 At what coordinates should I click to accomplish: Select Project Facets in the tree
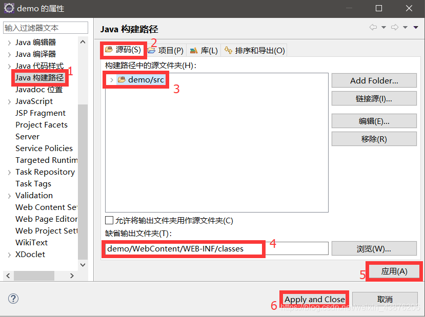click(42, 125)
